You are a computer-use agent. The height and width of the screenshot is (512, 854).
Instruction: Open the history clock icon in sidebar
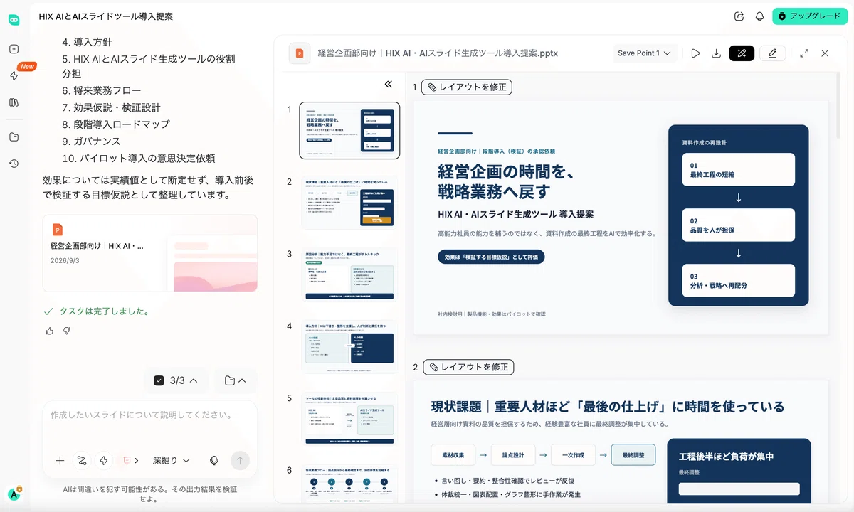click(x=14, y=164)
